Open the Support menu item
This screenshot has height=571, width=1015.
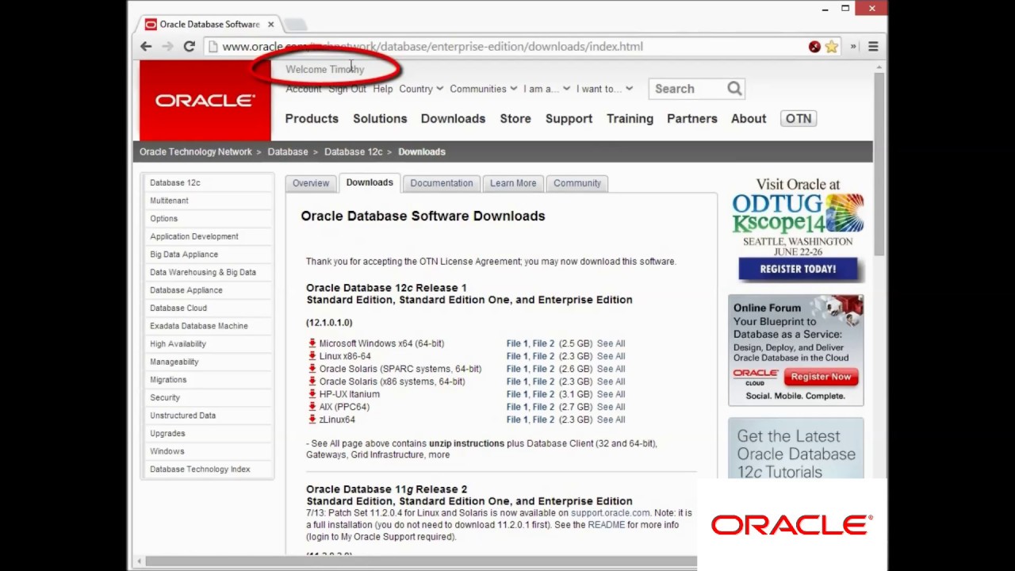pos(569,119)
